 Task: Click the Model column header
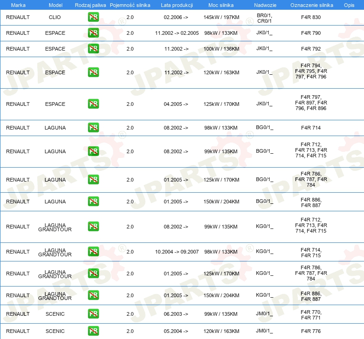55,5
